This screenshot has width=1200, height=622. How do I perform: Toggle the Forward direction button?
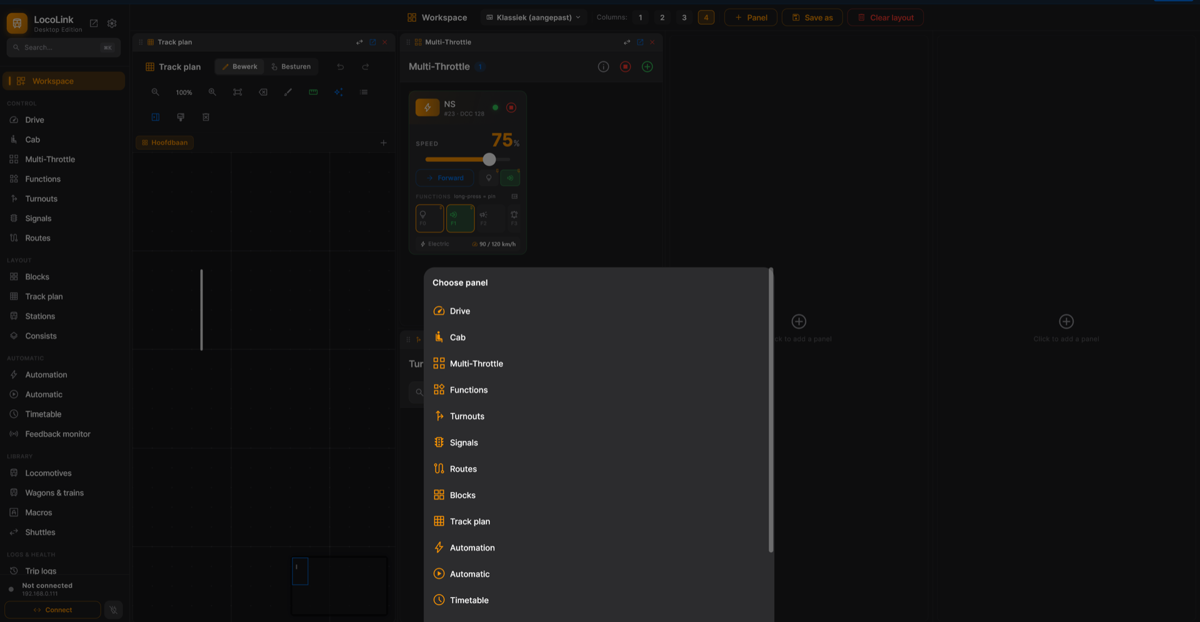[x=444, y=178]
